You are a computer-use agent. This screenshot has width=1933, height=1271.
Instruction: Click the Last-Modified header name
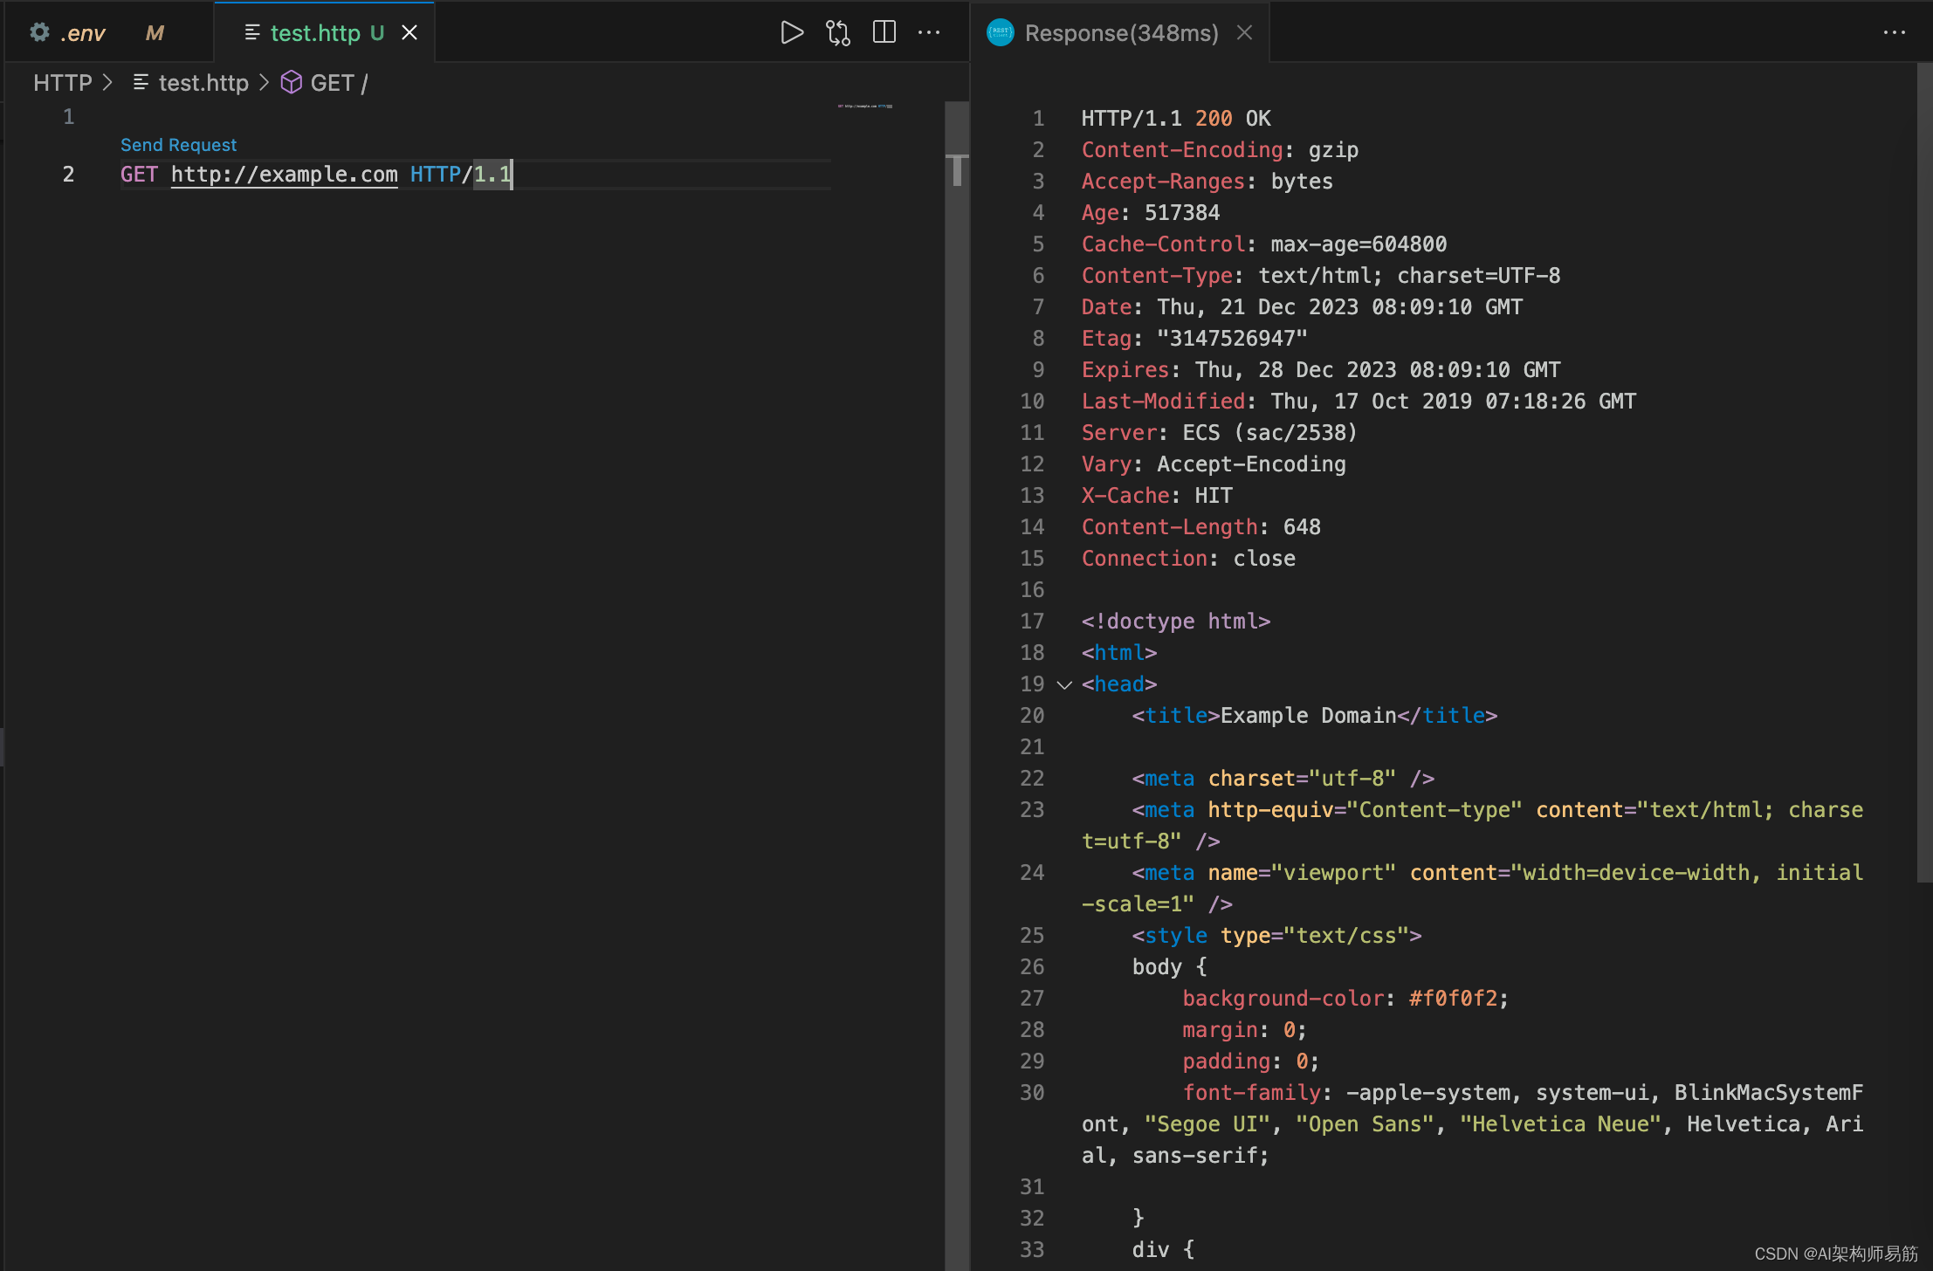tap(1163, 402)
